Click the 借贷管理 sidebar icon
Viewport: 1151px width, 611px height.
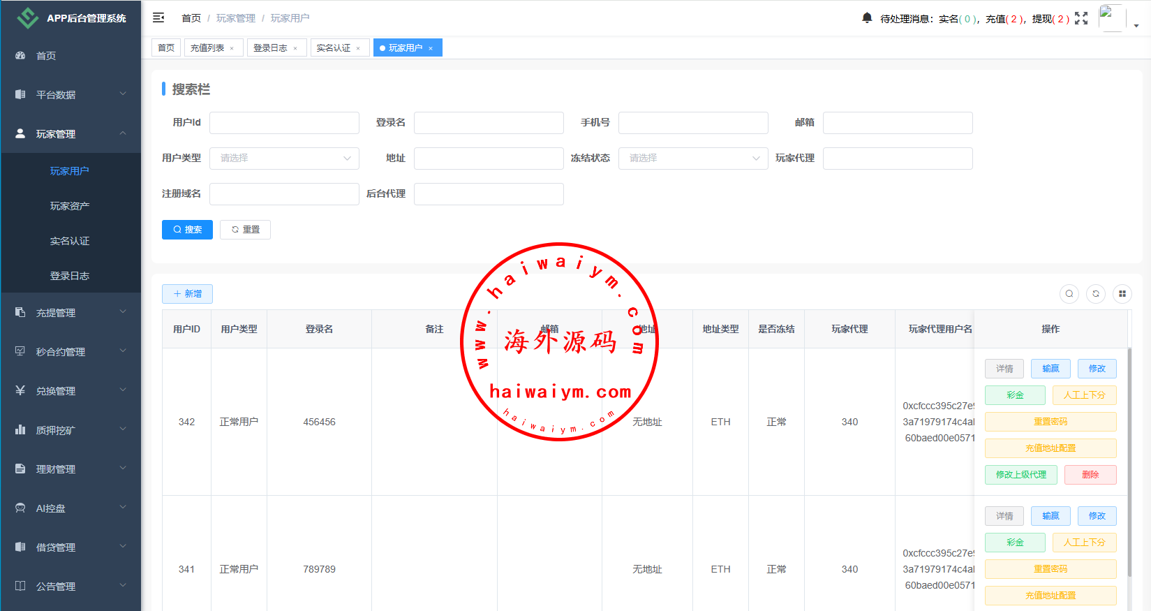click(x=20, y=547)
